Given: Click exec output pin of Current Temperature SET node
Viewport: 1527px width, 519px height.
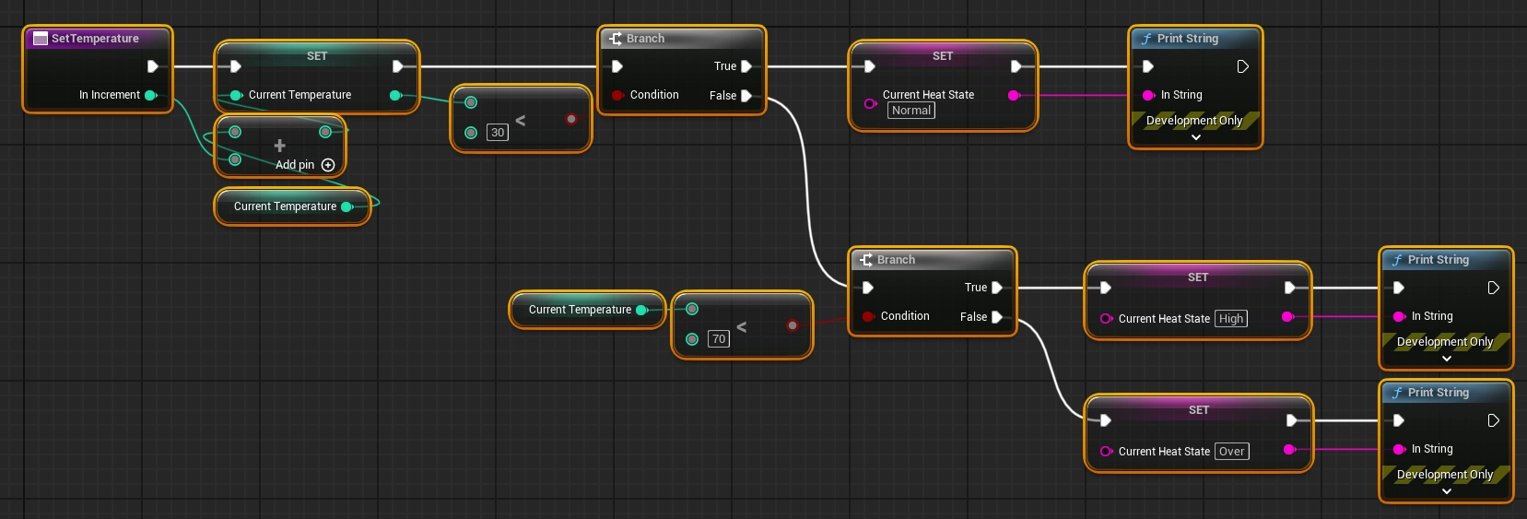Looking at the screenshot, I should [x=398, y=66].
